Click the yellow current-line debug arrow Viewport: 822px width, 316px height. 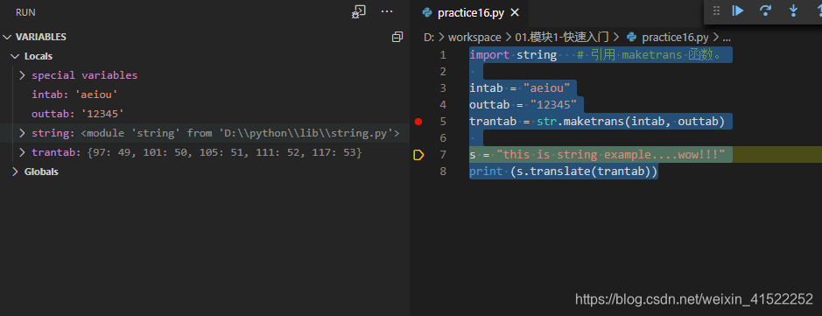pos(418,155)
